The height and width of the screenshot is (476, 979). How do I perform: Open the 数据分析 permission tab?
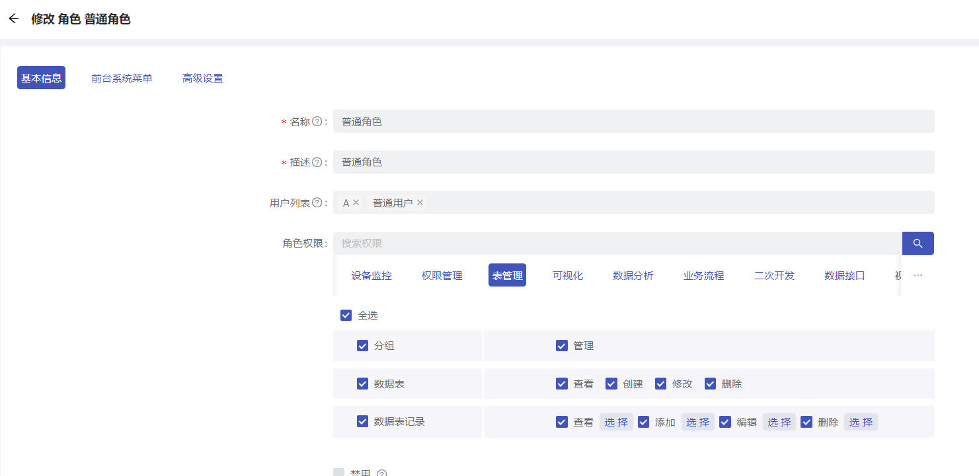coord(633,275)
